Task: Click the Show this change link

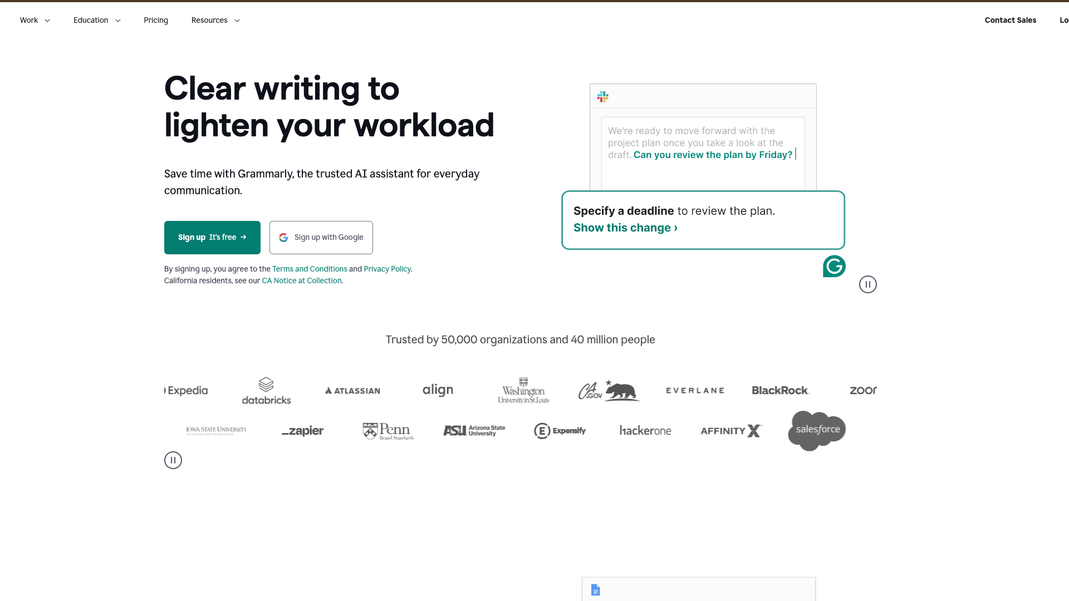Action: tap(622, 228)
